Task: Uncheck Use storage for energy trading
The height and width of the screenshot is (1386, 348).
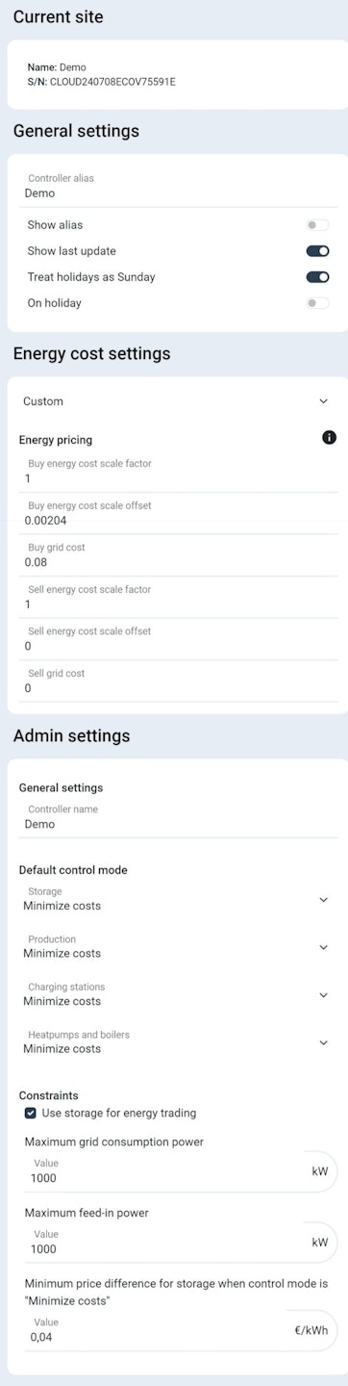Action: point(31,1113)
